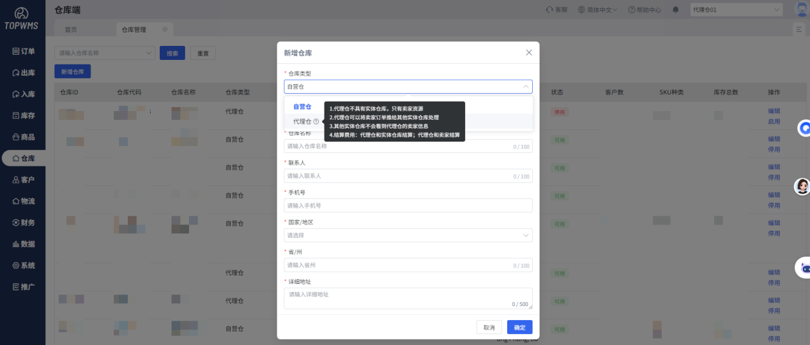This screenshot has height=345, width=810.
Task: Open 客服 customer service icon
Action: [x=549, y=10]
